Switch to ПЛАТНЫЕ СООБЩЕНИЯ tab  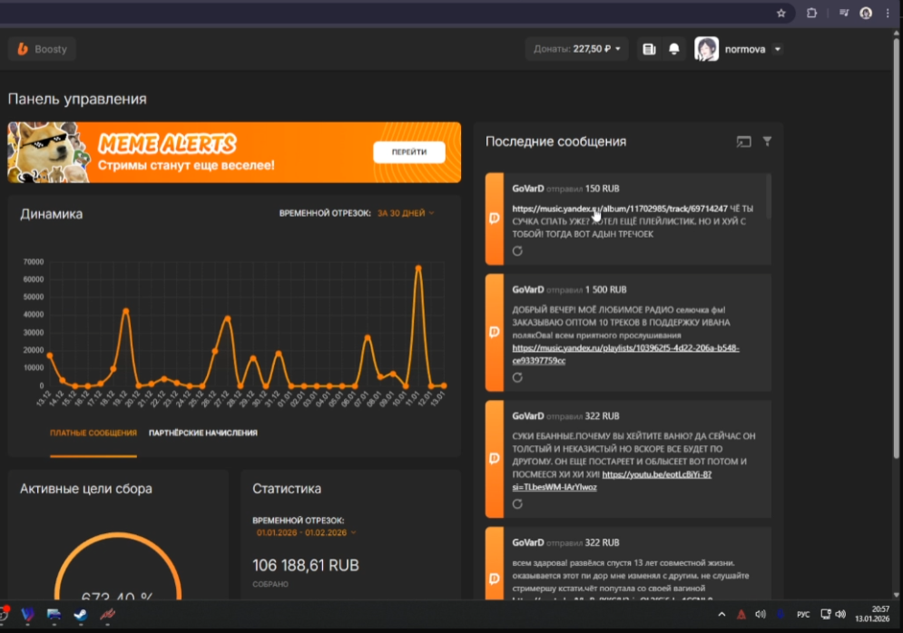pos(93,433)
